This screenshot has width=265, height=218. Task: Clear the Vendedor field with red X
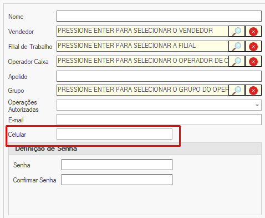253,31
